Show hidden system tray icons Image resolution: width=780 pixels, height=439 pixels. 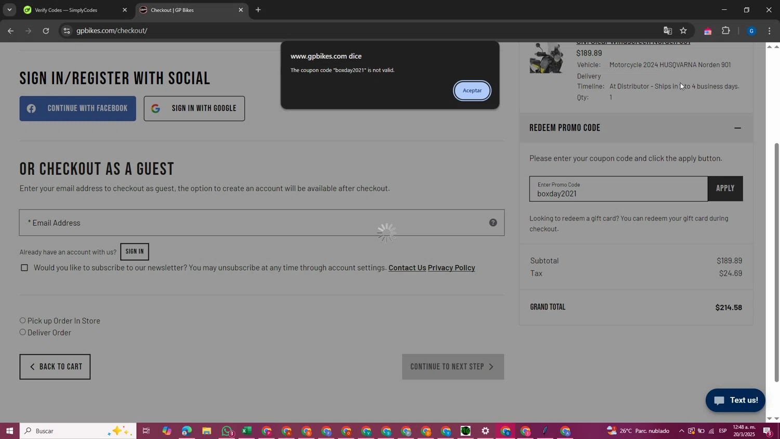coord(681,431)
